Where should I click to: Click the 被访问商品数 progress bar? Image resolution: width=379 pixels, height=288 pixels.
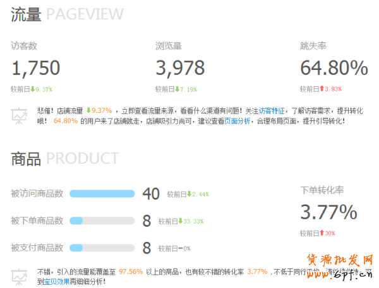point(102,193)
